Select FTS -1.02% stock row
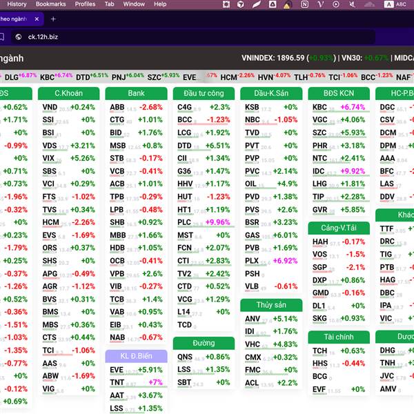The height and width of the screenshot is (414, 414). [68, 197]
